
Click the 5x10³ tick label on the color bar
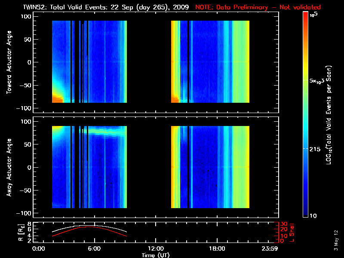point(319,81)
